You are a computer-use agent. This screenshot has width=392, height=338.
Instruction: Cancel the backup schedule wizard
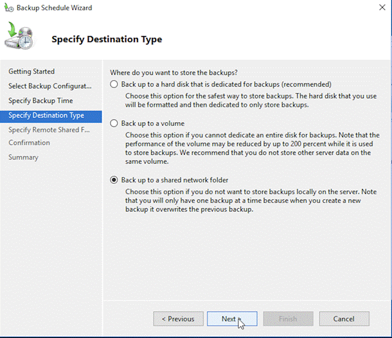344,319
